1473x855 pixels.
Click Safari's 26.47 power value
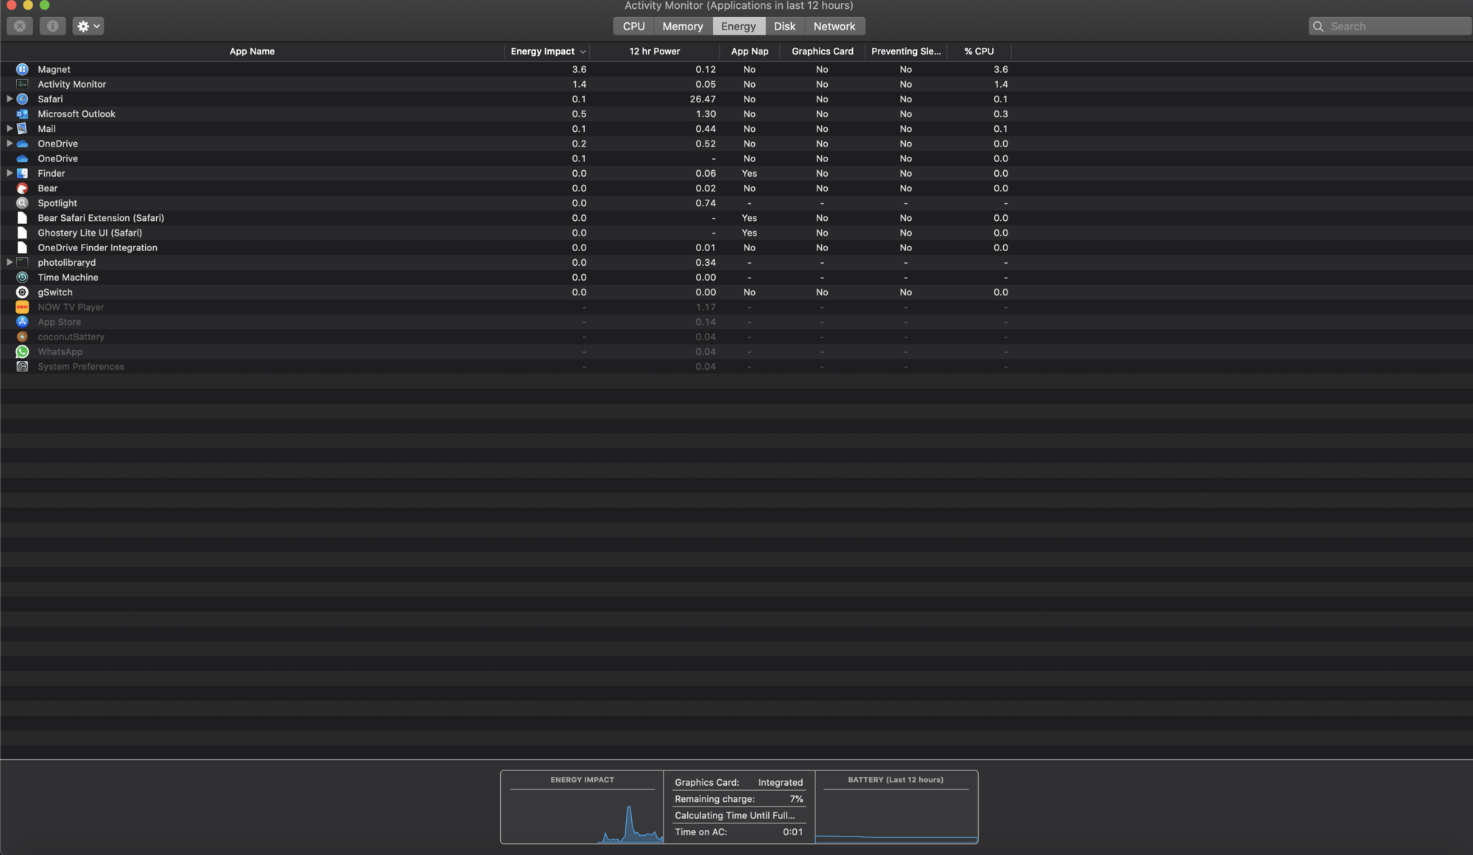click(703, 99)
